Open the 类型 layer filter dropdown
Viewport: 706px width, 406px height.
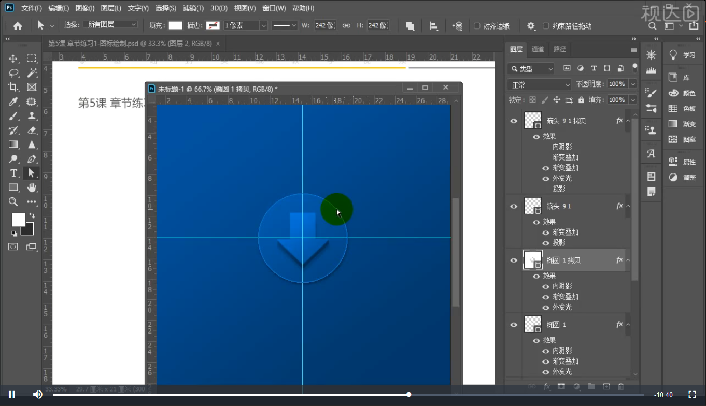[531, 68]
